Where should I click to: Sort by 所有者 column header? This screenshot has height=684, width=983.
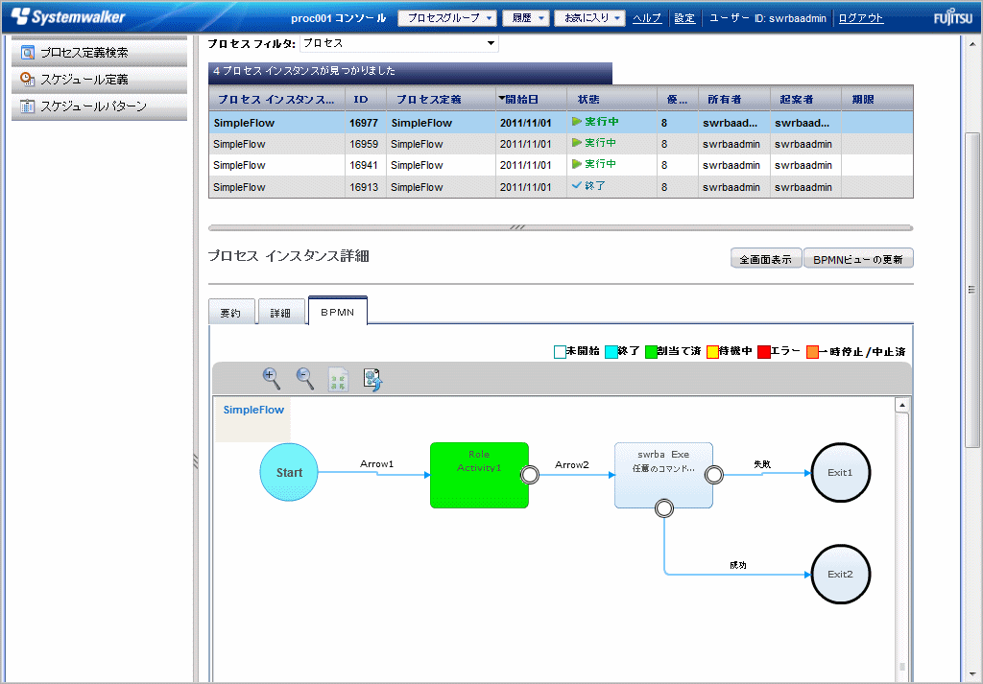tap(734, 99)
